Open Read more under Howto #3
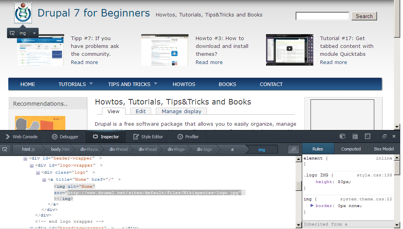This screenshot has height=229, width=403. (x=209, y=62)
